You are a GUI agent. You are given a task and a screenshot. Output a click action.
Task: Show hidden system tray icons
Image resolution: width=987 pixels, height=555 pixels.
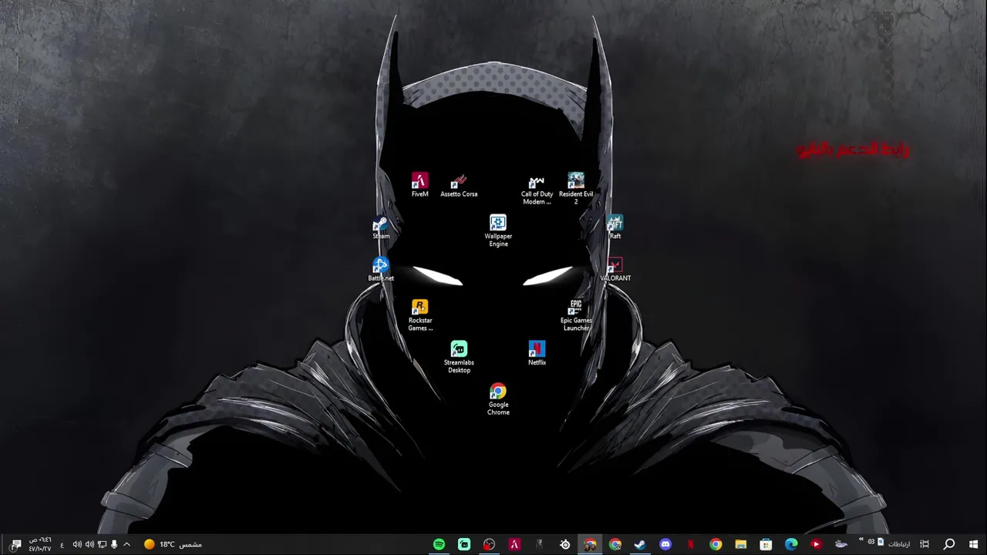(126, 544)
